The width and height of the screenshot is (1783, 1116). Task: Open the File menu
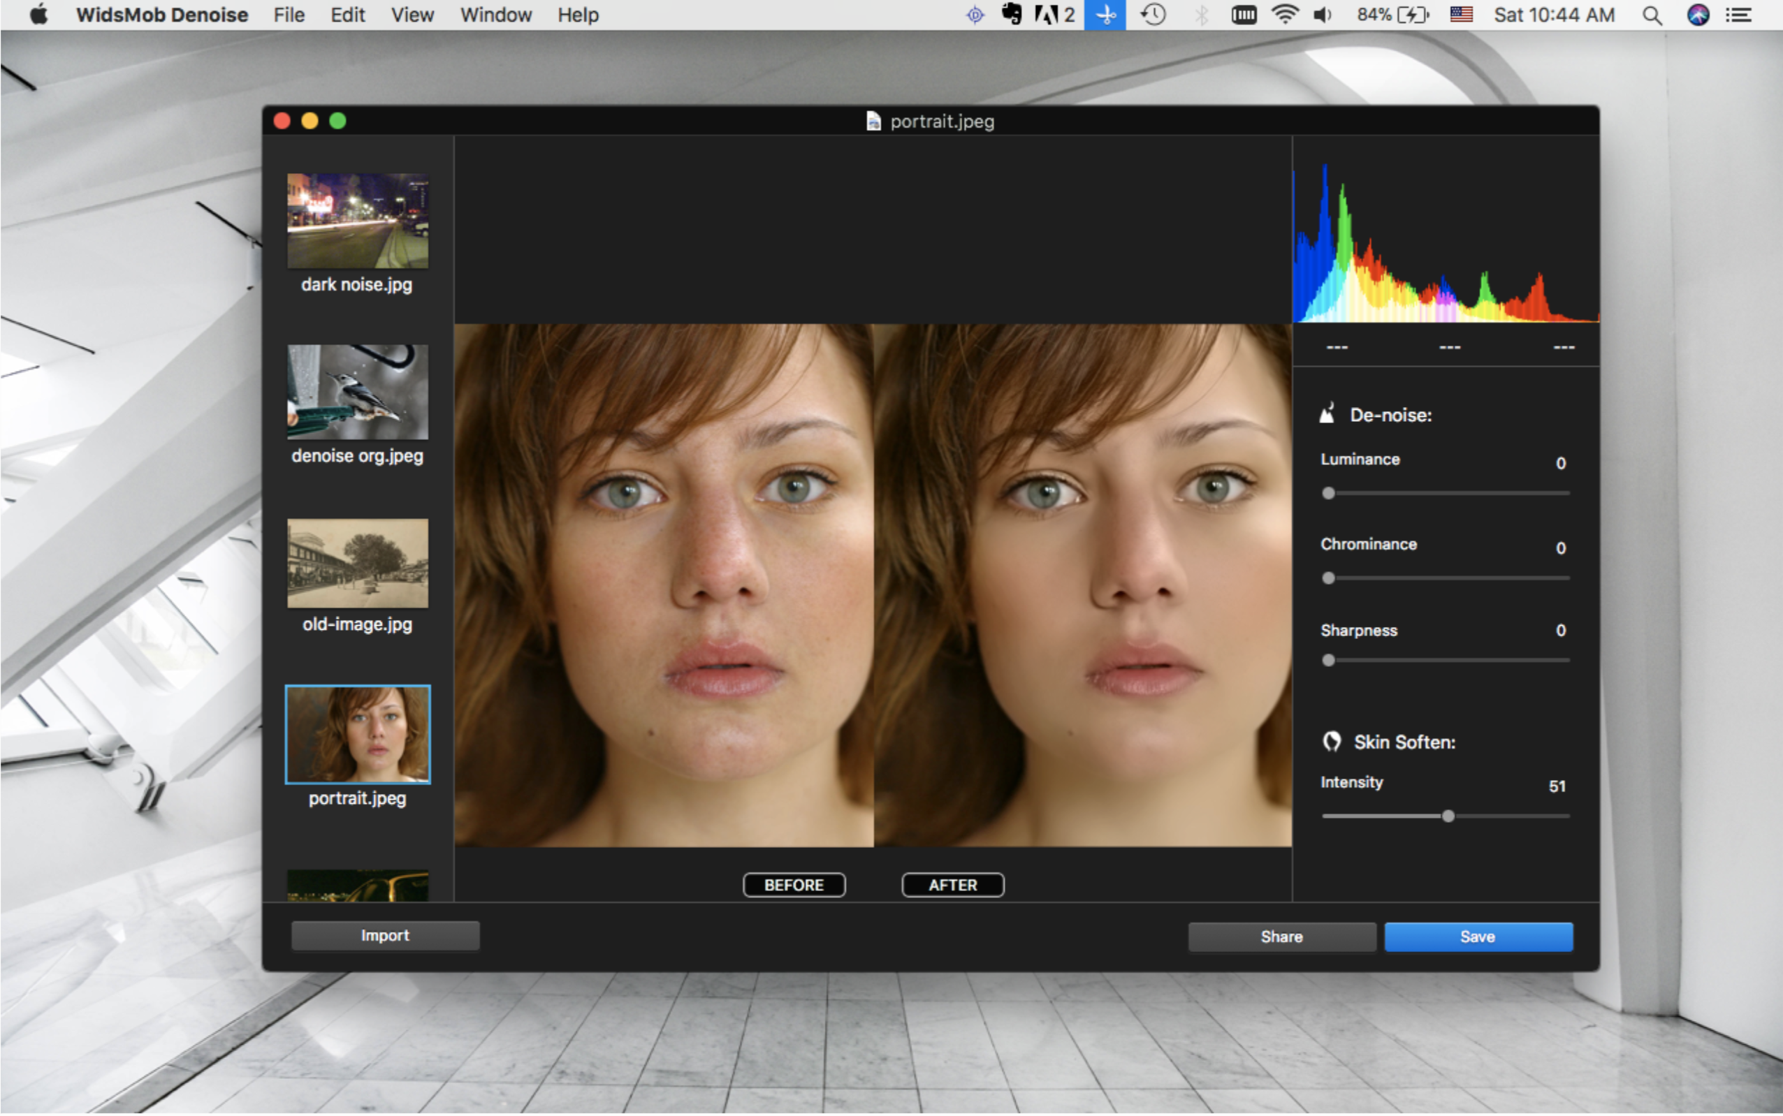pos(289,15)
